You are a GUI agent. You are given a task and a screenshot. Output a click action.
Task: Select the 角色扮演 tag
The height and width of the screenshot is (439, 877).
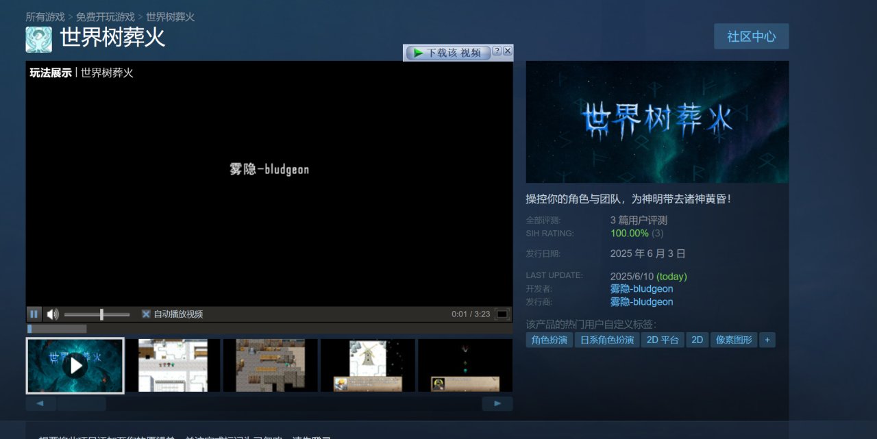click(x=549, y=340)
